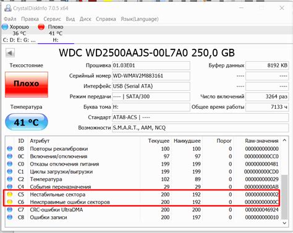Viewport: 293px width, 233px height.
Task: Close the CrystalDiskInfo window
Action: [x=282, y=8]
